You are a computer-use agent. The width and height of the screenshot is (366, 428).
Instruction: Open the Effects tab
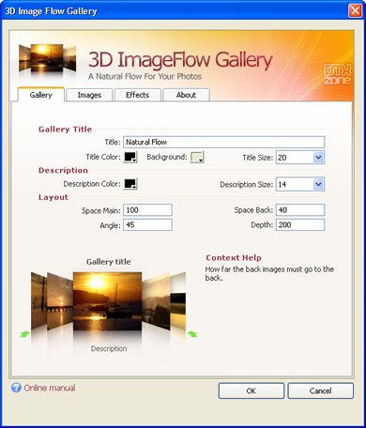pos(138,95)
